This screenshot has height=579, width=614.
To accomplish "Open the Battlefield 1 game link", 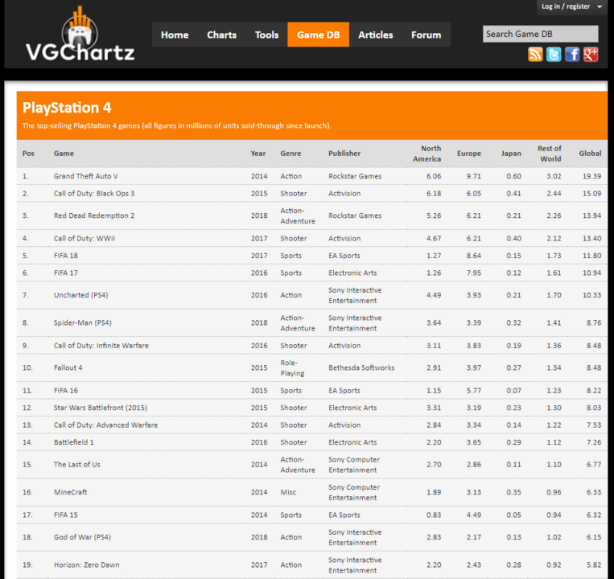I will click(x=73, y=442).
